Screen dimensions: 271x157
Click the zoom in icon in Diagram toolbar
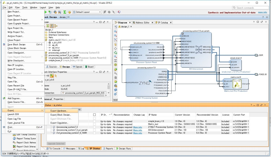click(116, 32)
